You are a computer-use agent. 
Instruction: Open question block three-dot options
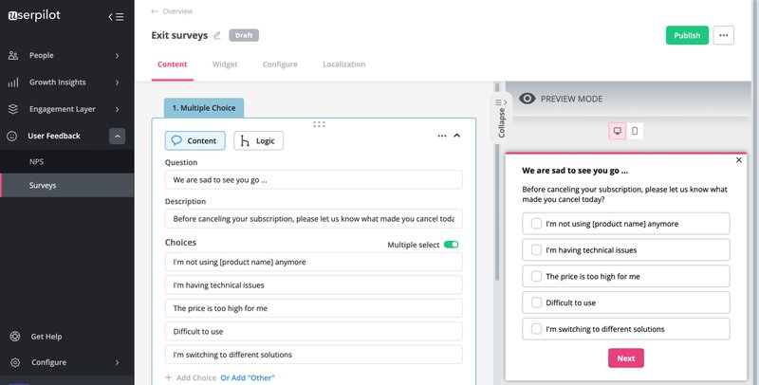point(442,136)
